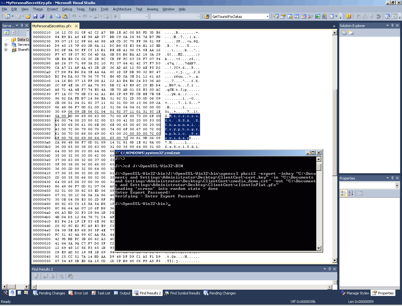Click the Properties icon in Solution Explorer toolbar
Viewport: 402px width, 306px height.
(344, 32)
